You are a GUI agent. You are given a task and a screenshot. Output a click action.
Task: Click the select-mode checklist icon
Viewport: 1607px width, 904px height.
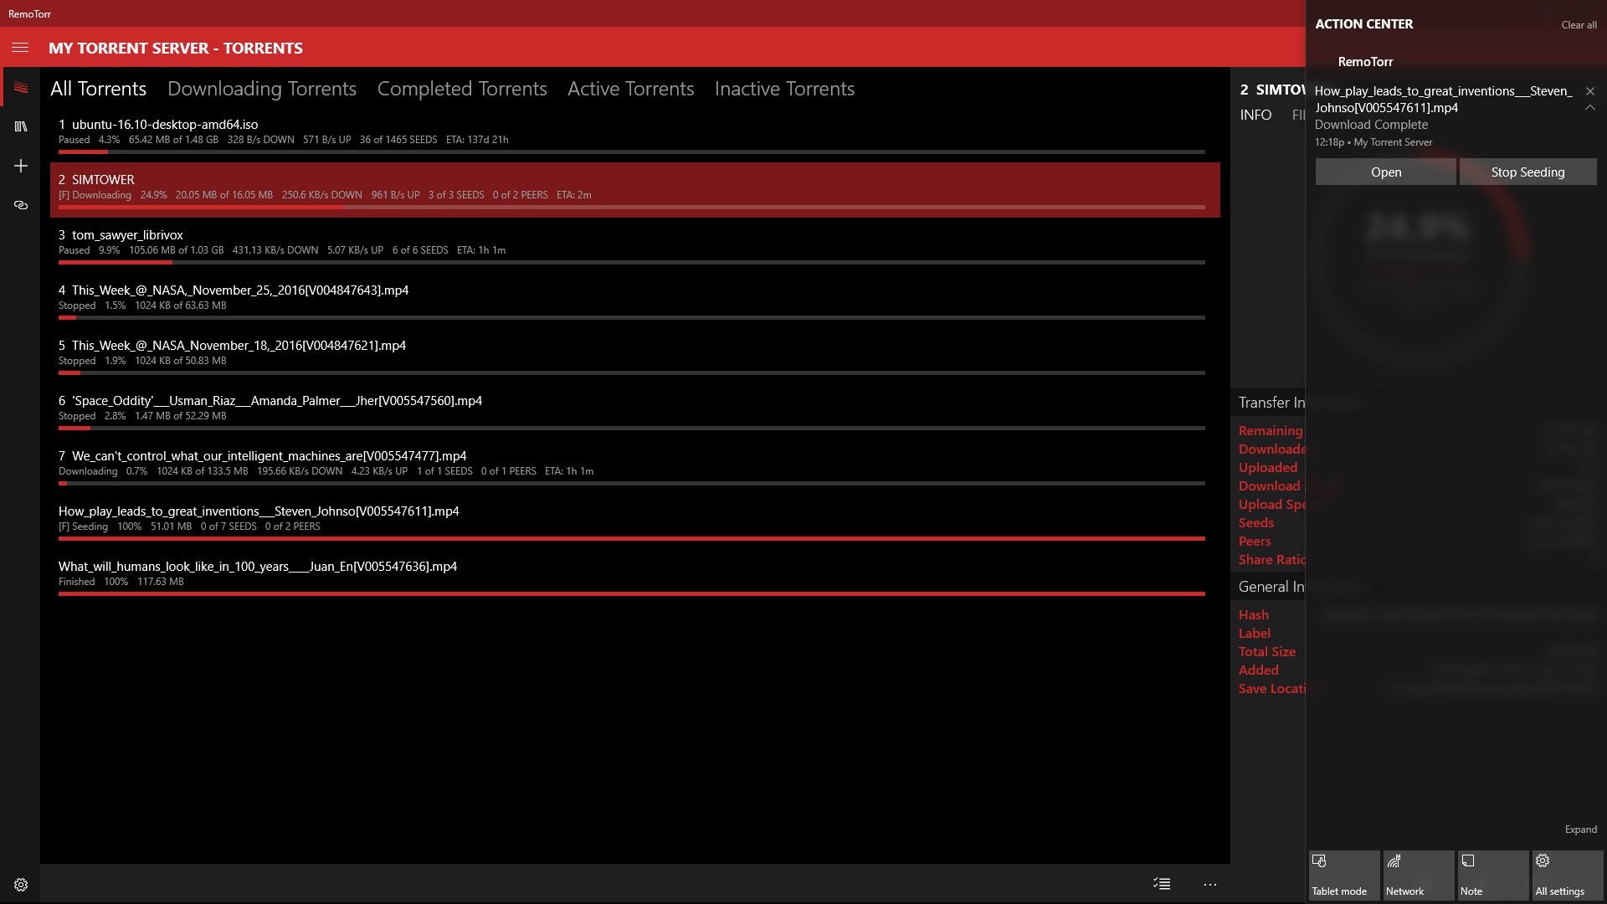click(x=1161, y=884)
